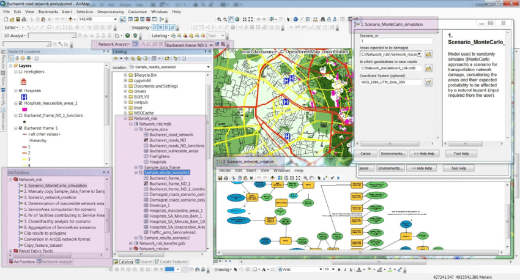Click the Run model play icon

[x=338, y=178]
